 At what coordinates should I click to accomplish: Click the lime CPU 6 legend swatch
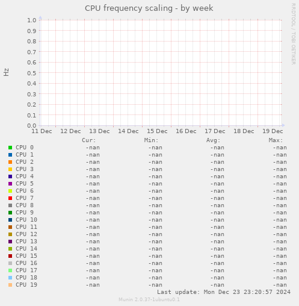coord(10,191)
